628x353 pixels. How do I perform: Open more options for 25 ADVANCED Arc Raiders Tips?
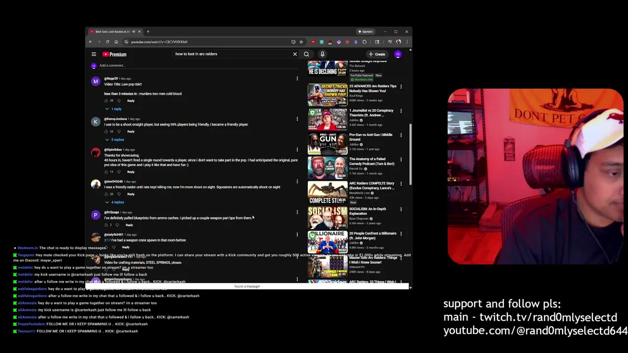pyautogui.click(x=401, y=87)
